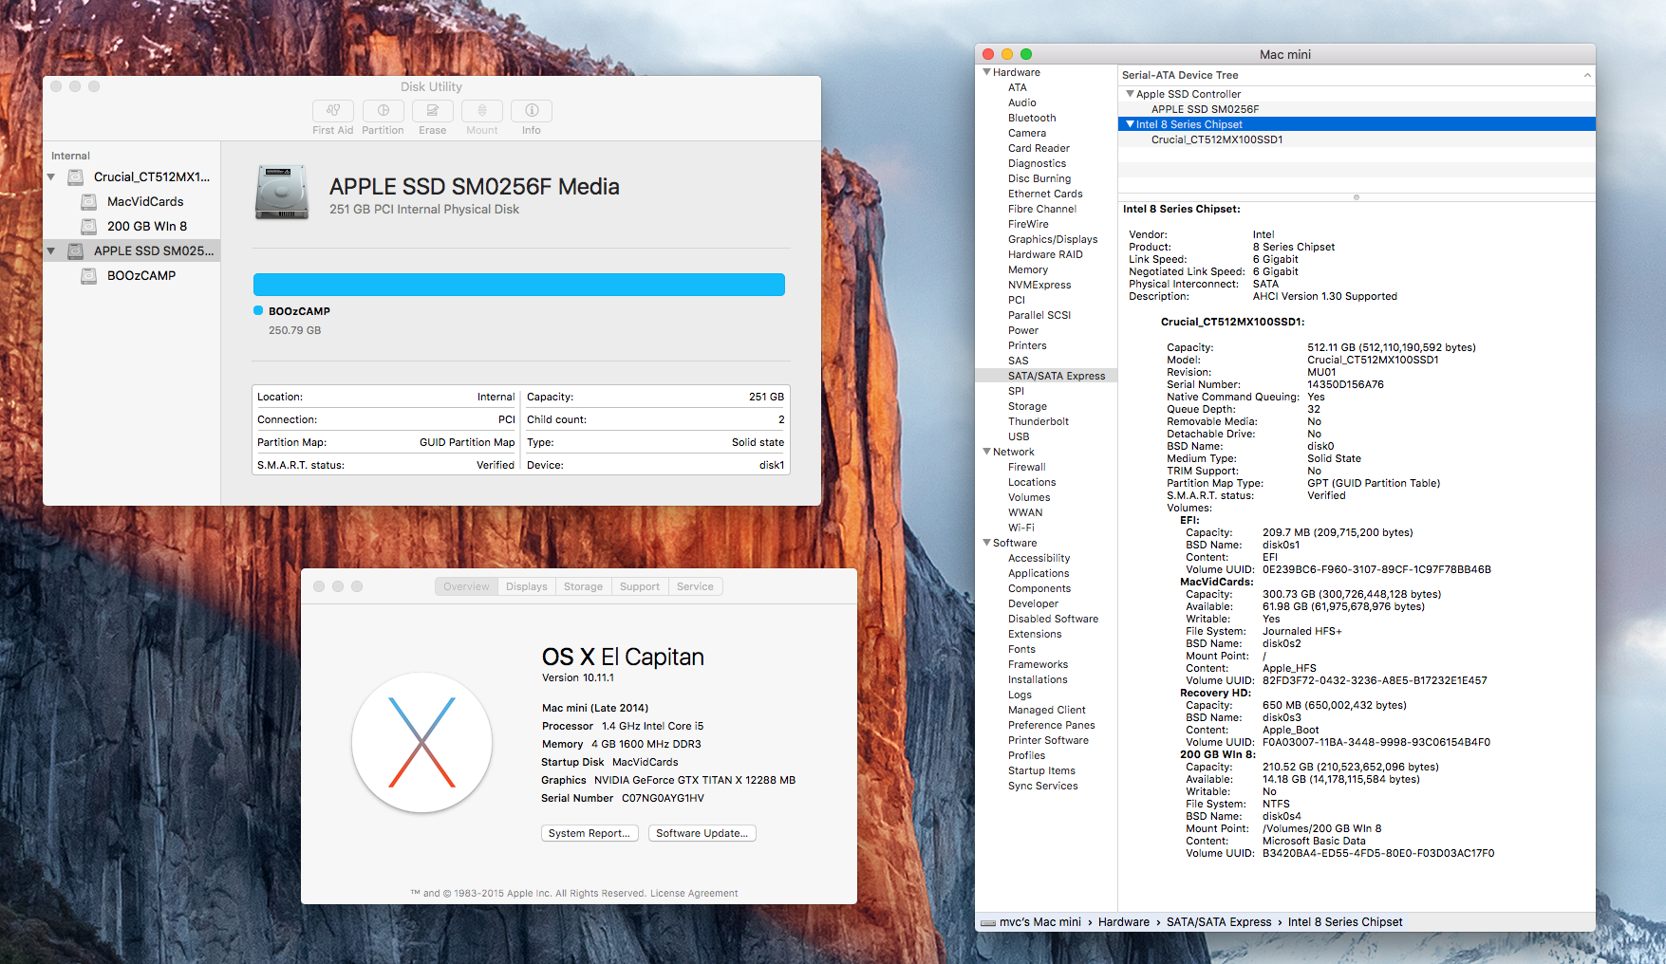This screenshot has width=1666, height=964.
Task: Click the Info toolbar icon
Action: [x=532, y=111]
